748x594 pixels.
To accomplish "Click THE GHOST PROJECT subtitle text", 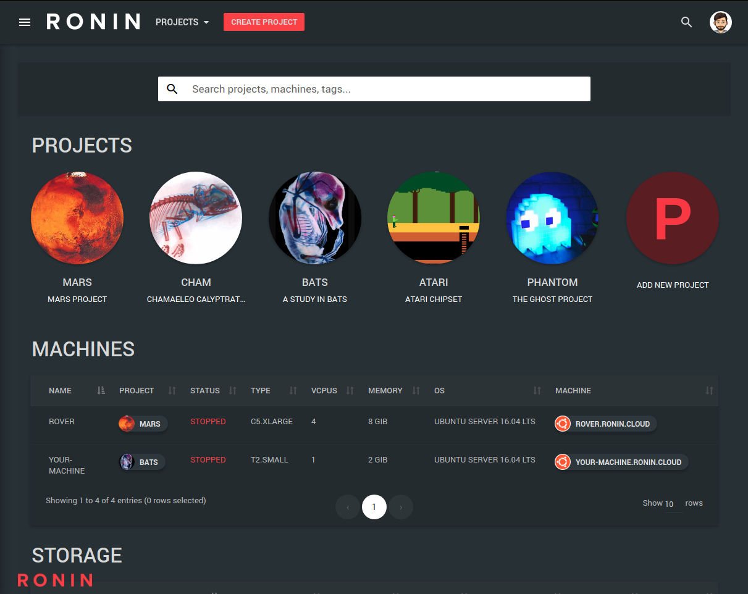I will [552, 299].
